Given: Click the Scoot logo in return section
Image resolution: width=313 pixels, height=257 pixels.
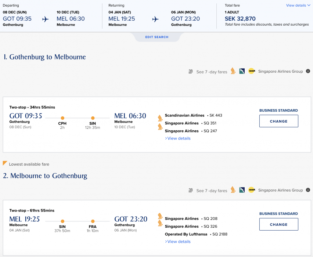Looking at the screenshot, I should point(251,190).
